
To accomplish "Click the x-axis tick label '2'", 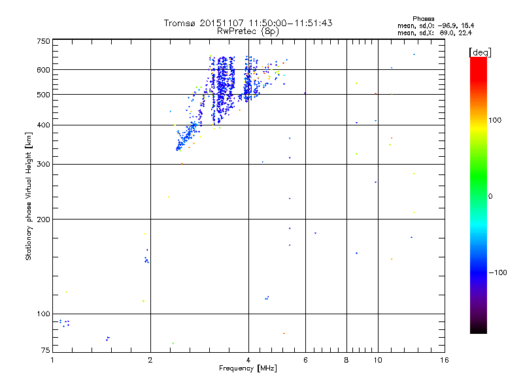I will point(150,360).
